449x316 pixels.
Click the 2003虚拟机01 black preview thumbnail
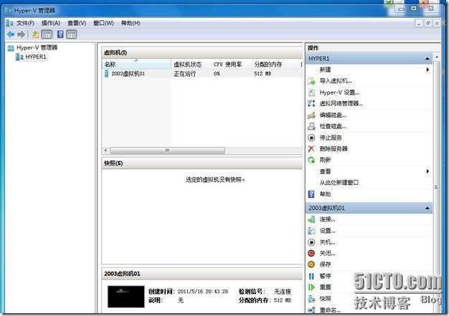pyautogui.click(x=126, y=297)
